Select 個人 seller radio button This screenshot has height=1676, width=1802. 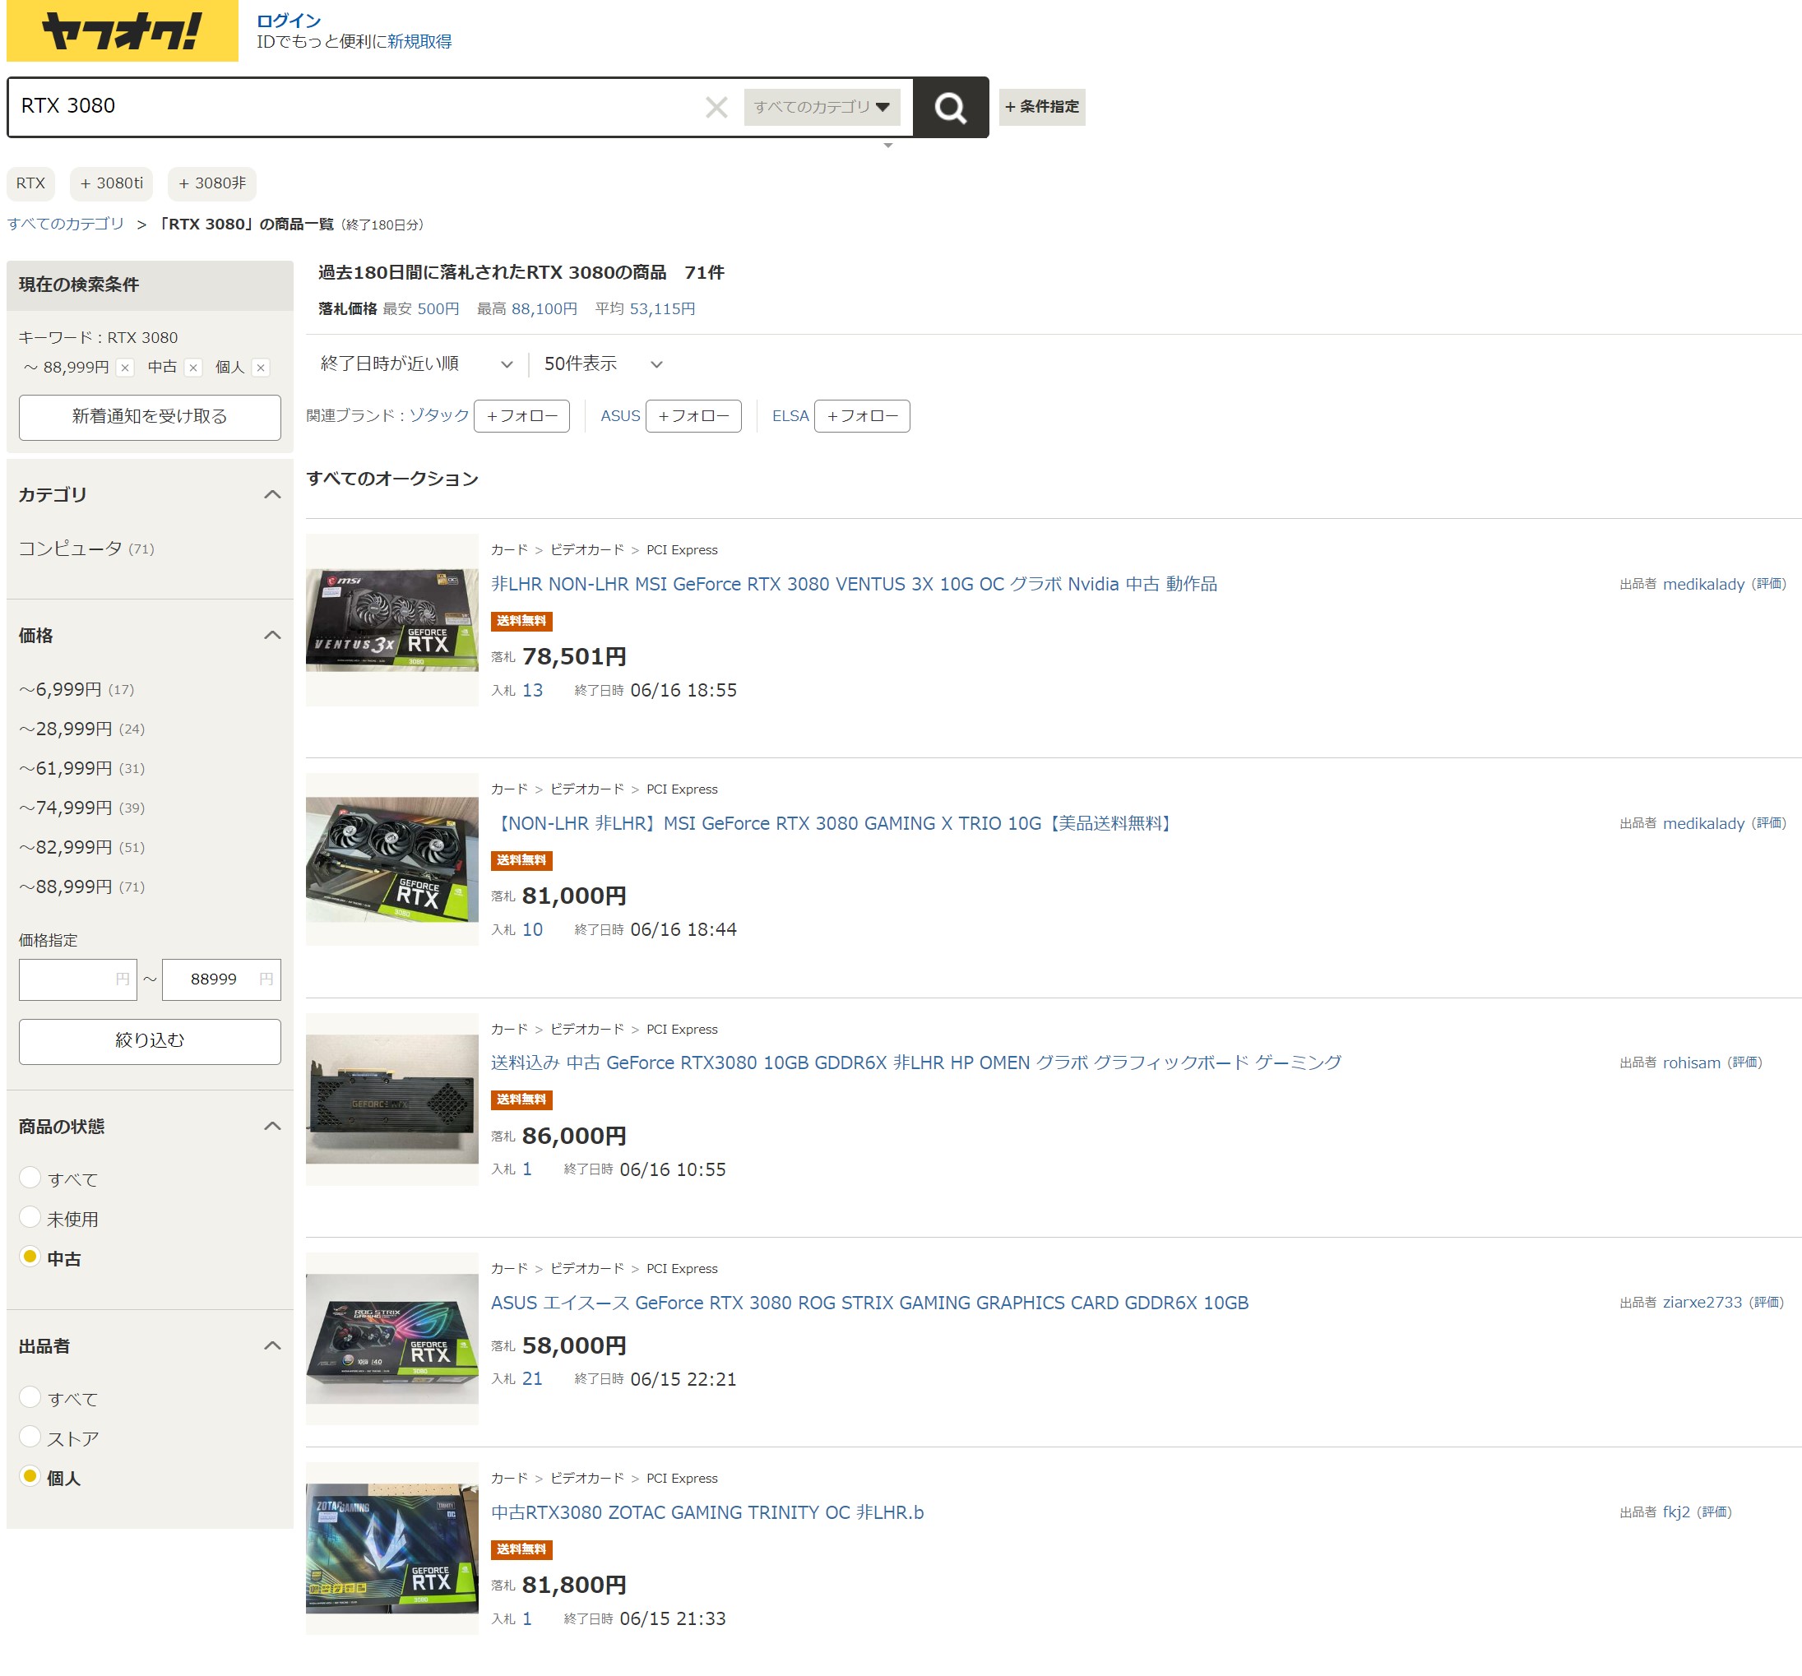(x=30, y=1475)
